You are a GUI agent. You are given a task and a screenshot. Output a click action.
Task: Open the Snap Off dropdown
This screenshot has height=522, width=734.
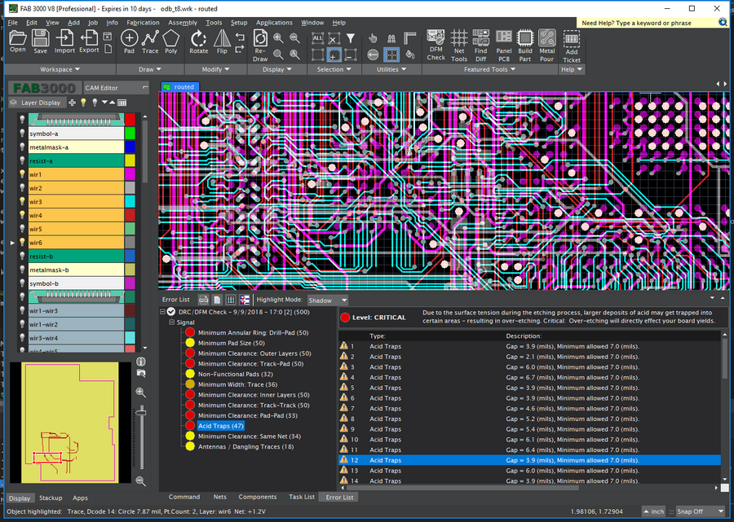coord(699,511)
